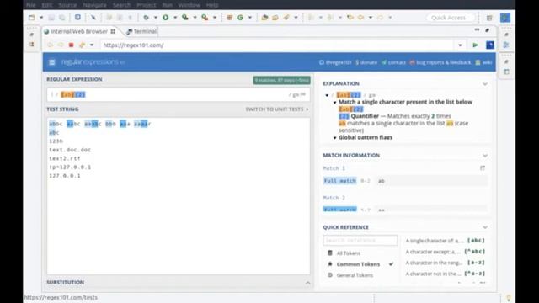Switch to the Terminal tab
Screen dimensions: 539x303
141,31
